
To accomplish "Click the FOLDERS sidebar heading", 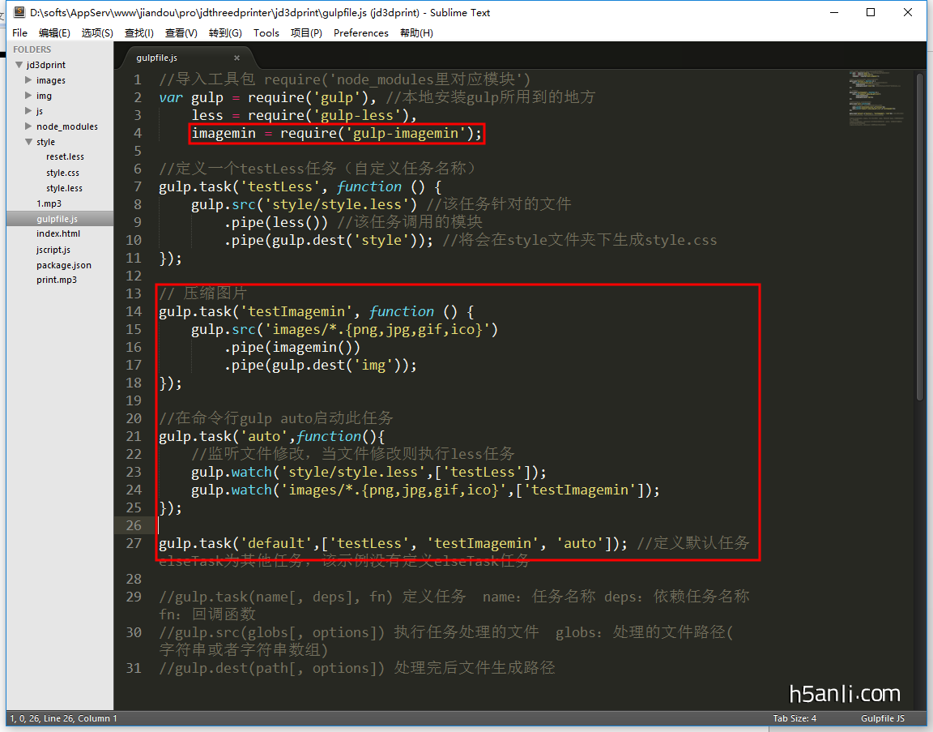I will 32,49.
